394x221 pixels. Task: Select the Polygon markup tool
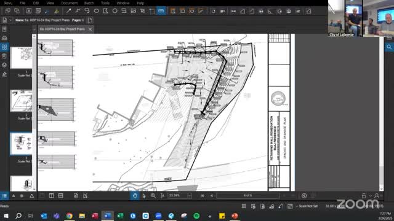tap(105, 11)
